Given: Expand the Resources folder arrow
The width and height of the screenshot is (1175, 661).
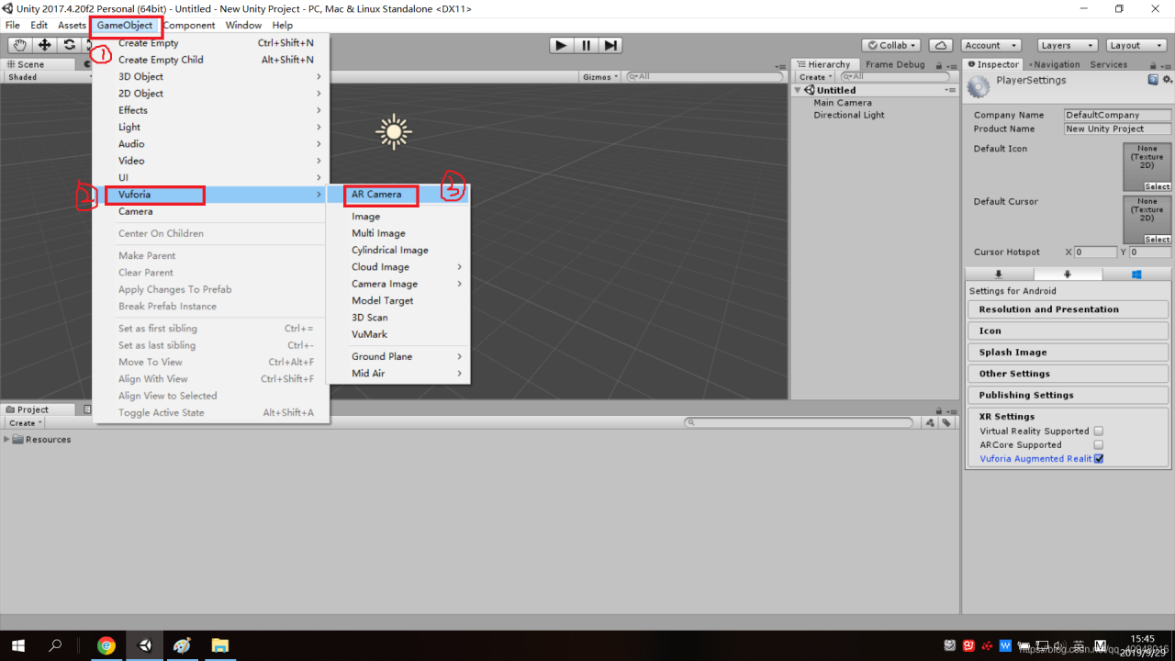Looking at the screenshot, I should pos(7,439).
